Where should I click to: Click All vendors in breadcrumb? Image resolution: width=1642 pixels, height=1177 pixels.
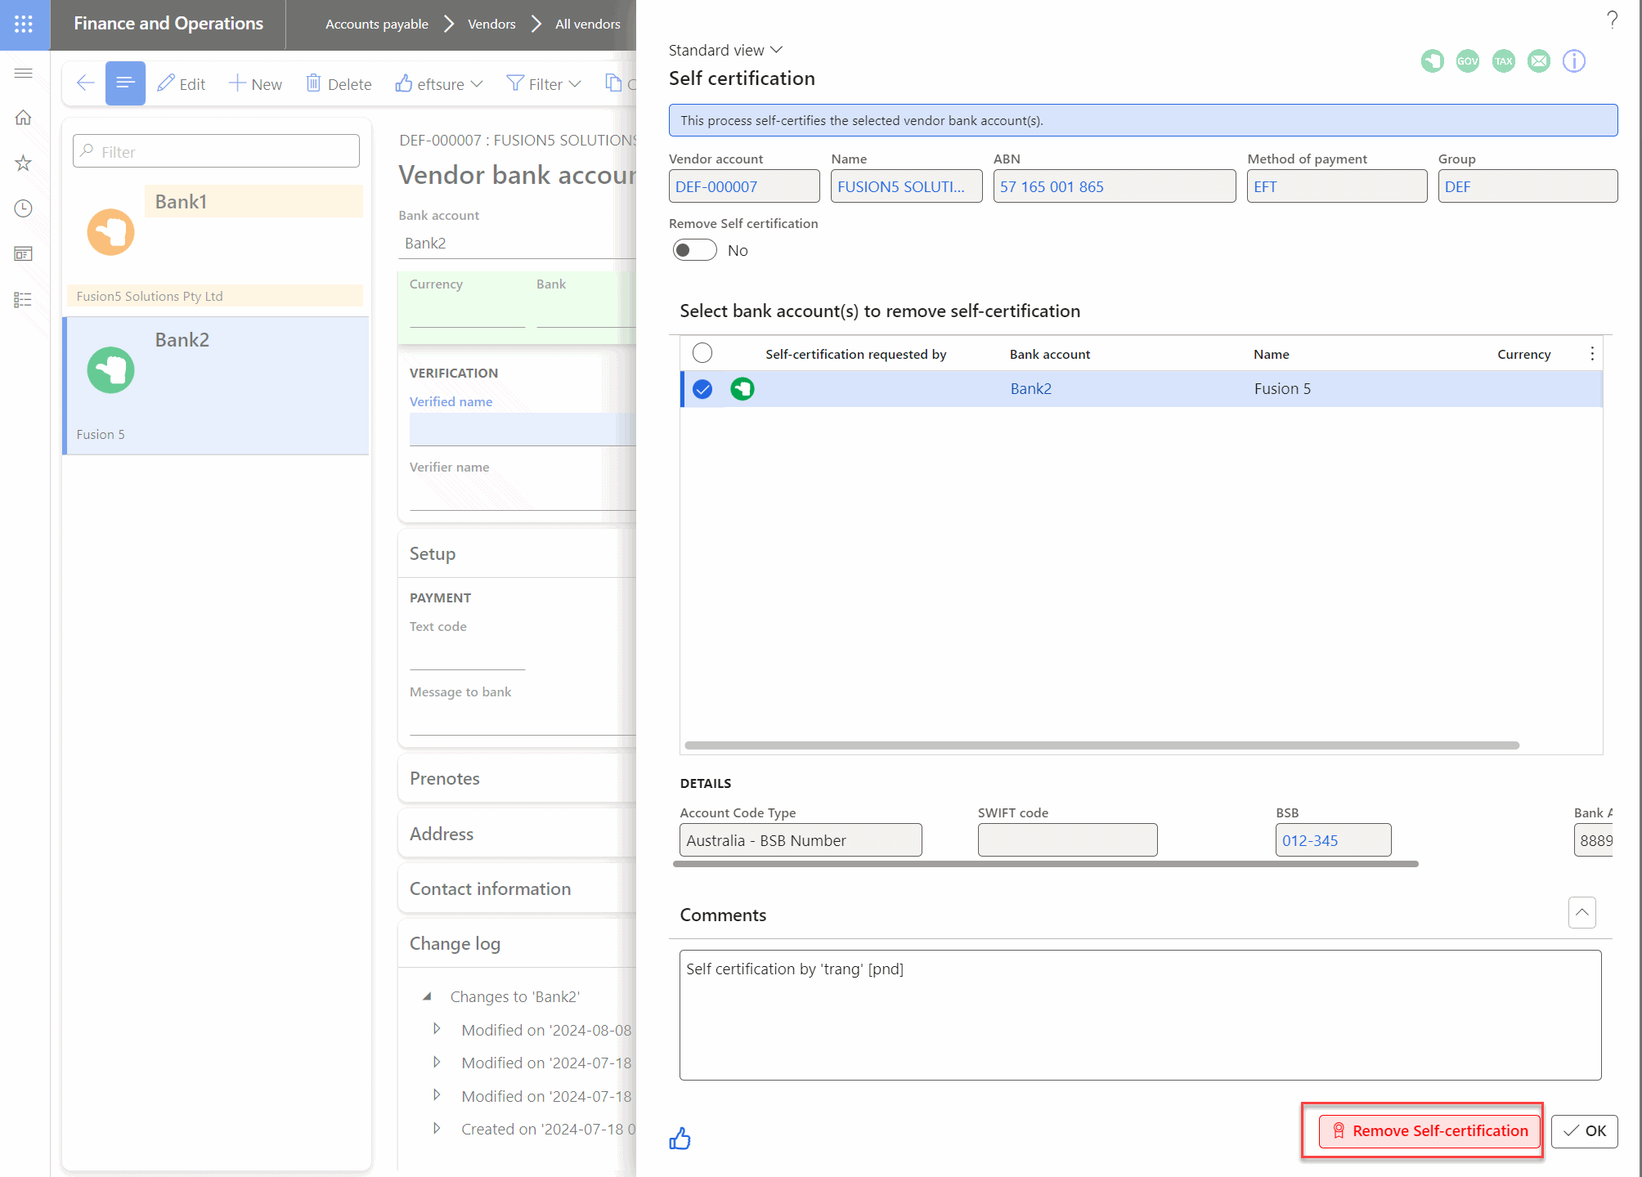(588, 25)
